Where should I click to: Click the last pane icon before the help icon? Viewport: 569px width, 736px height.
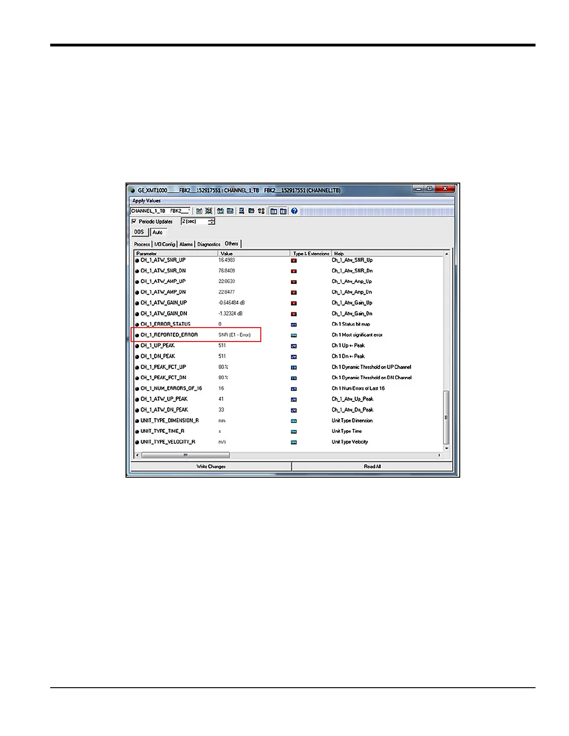283,211
